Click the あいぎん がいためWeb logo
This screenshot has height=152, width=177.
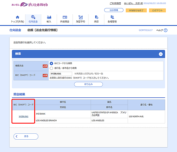(x=29, y=5)
